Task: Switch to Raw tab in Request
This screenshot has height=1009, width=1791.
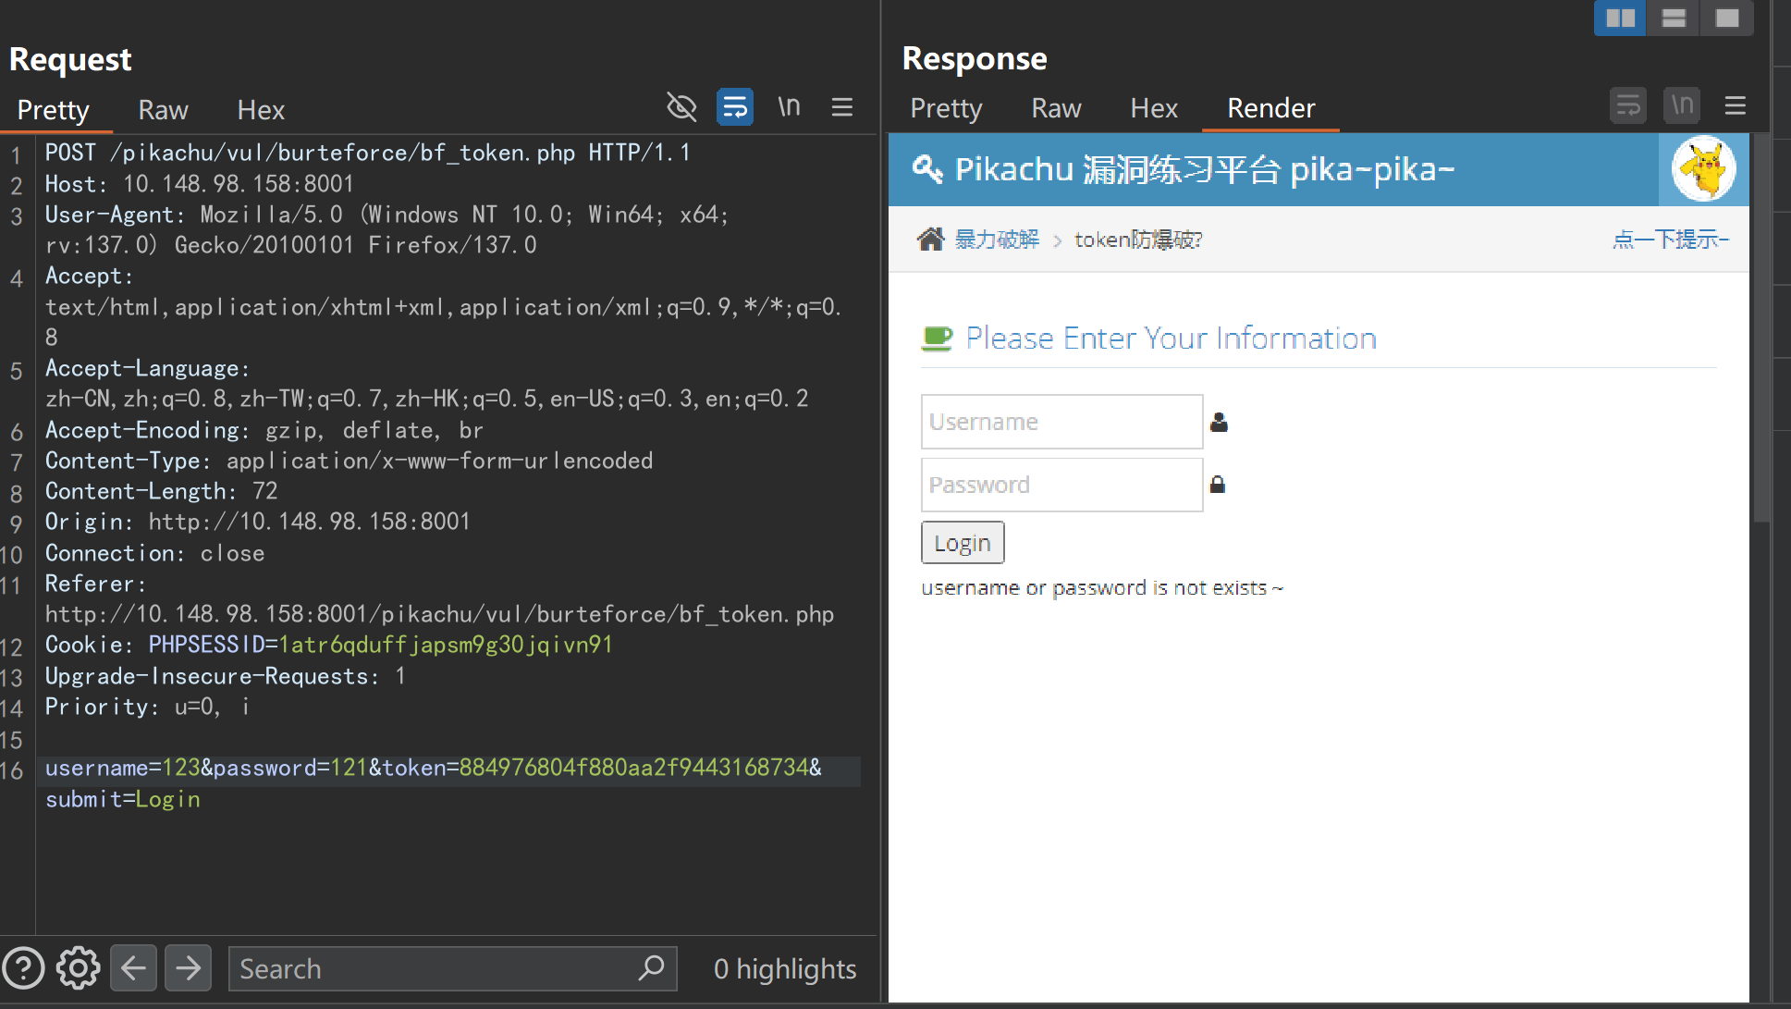Action: click(x=163, y=110)
